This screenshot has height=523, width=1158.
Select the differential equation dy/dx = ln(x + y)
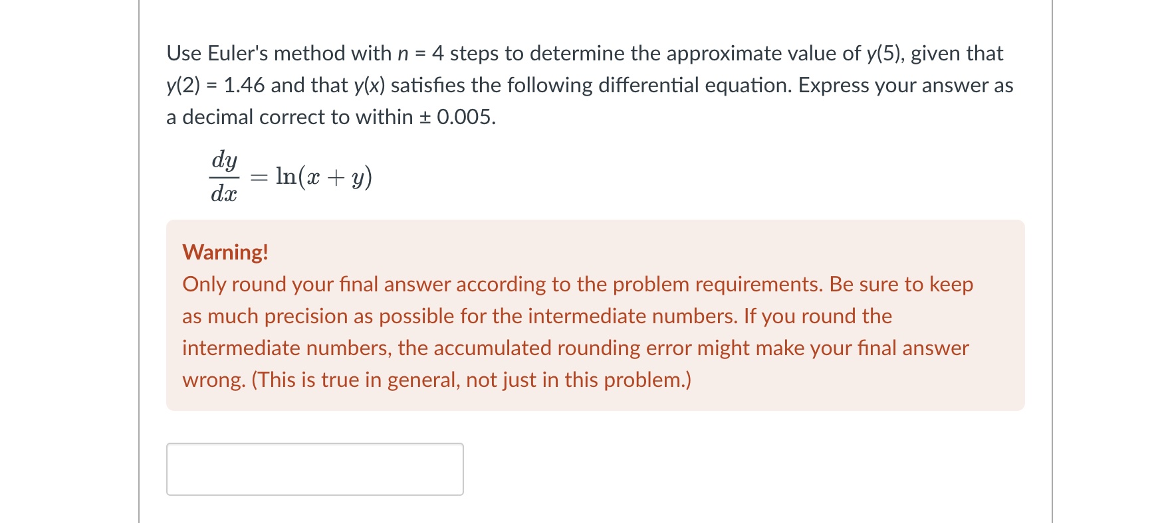coord(289,177)
